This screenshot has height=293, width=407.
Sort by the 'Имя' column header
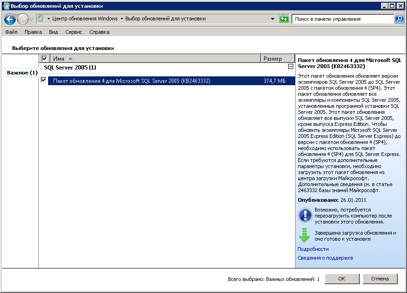pos(155,59)
